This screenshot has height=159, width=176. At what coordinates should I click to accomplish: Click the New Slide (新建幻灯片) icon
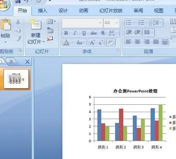point(36,24)
